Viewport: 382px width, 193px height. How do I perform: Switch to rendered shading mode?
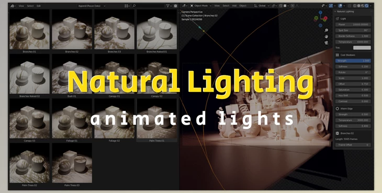coord(367,6)
